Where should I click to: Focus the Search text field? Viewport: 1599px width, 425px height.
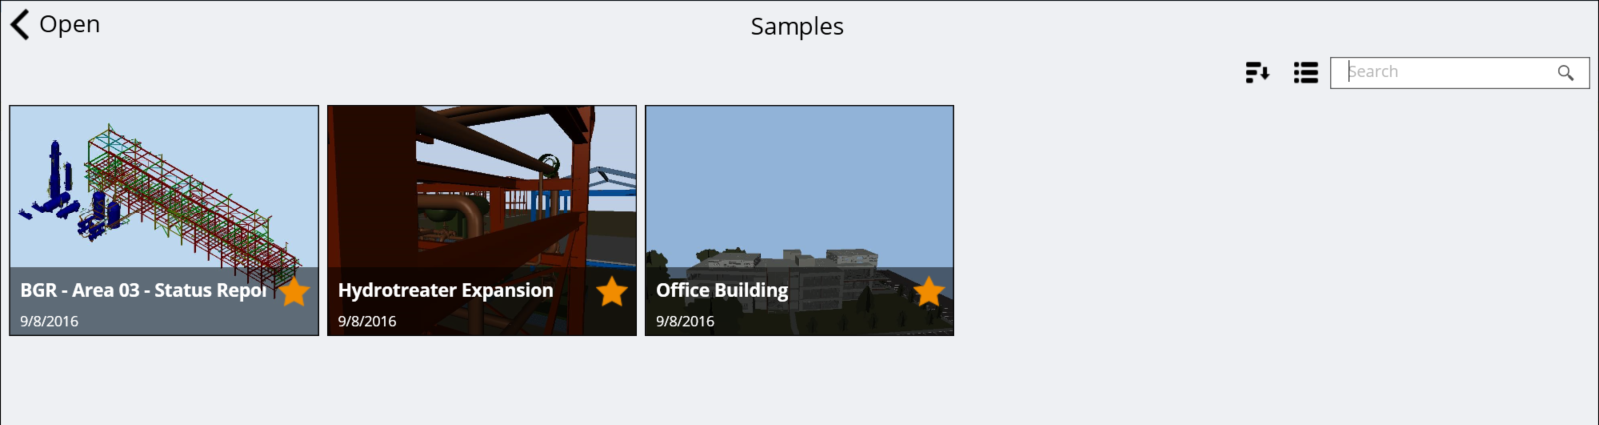(1459, 72)
